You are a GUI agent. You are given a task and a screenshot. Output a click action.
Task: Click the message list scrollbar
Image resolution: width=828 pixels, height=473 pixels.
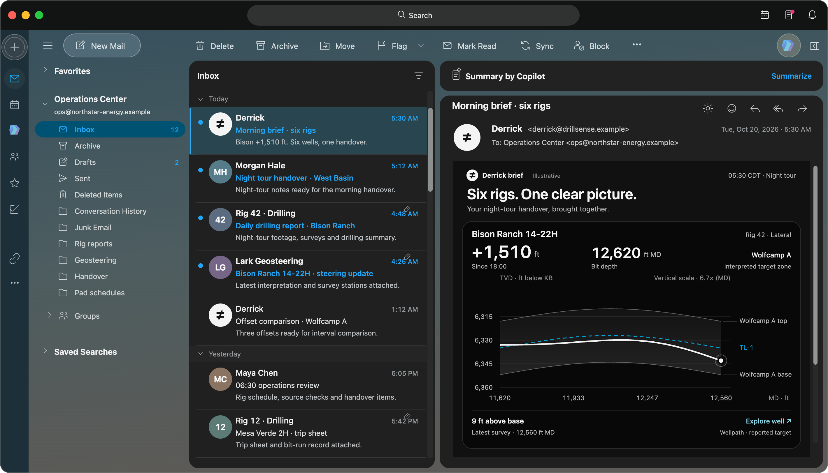[430, 150]
